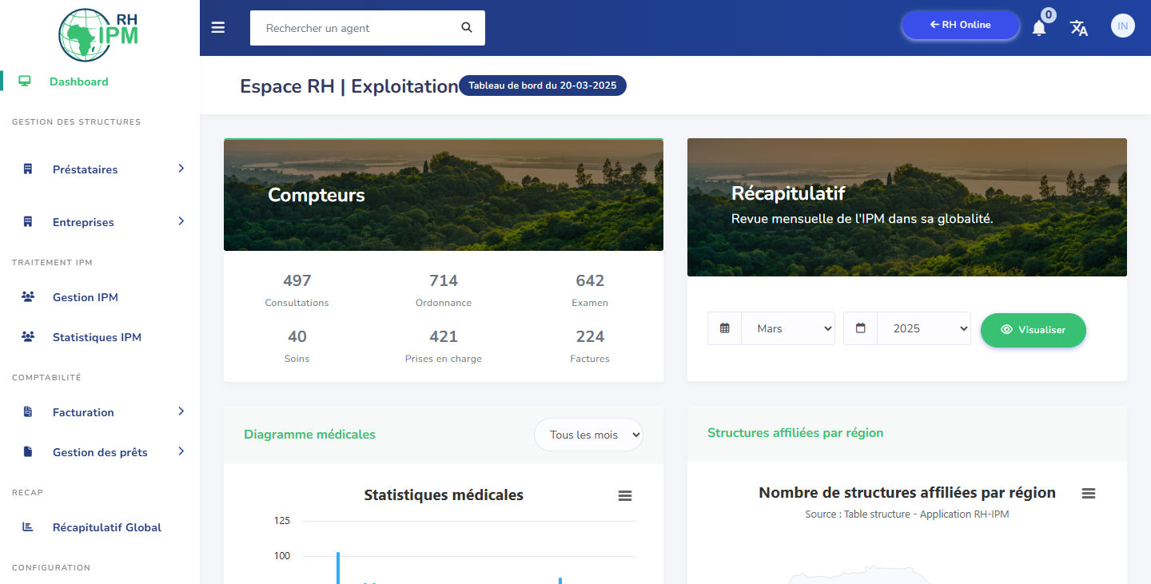Open the Mars month dropdown
Image resolution: width=1151 pixels, height=584 pixels.
(x=787, y=328)
